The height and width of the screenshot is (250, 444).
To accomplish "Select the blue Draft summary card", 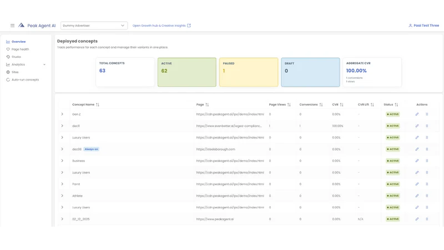I will click(x=310, y=72).
